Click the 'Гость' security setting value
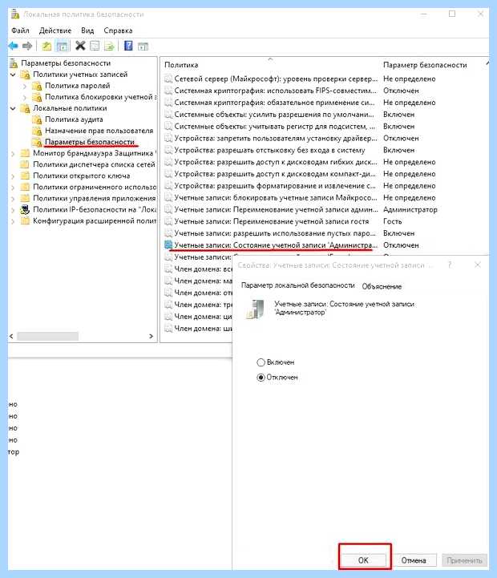 [x=393, y=221]
